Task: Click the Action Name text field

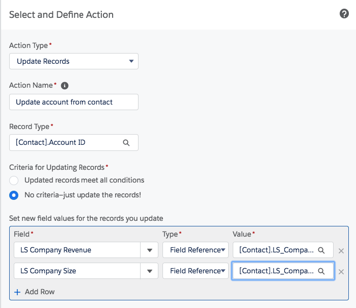Action: 74,102
